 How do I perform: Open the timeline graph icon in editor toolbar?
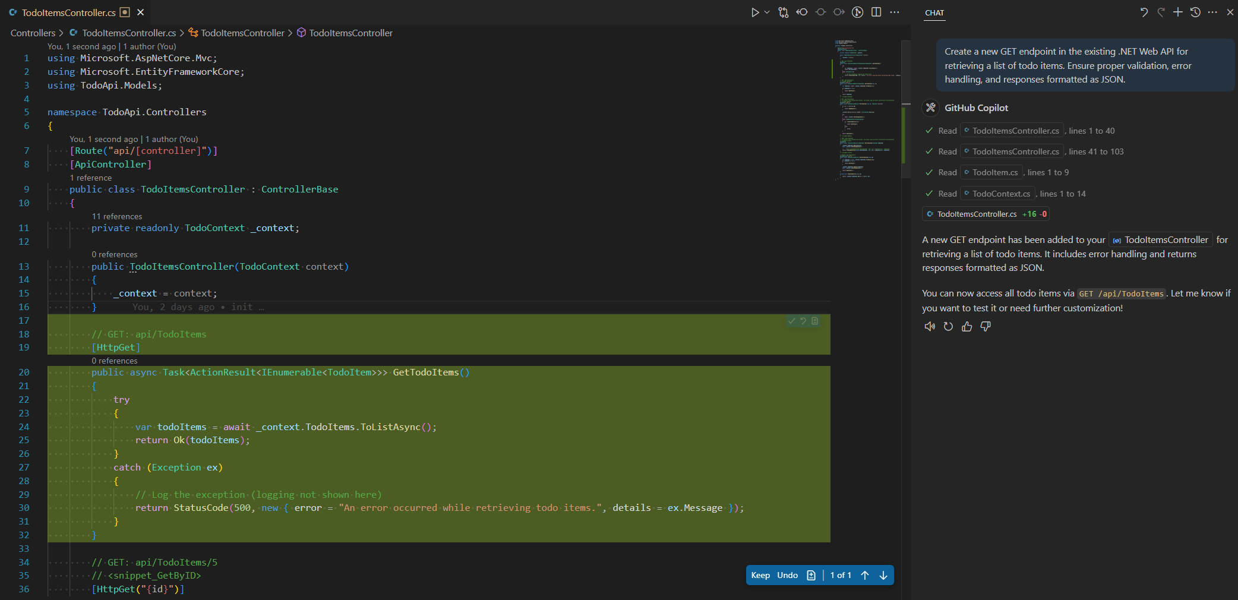pos(857,12)
